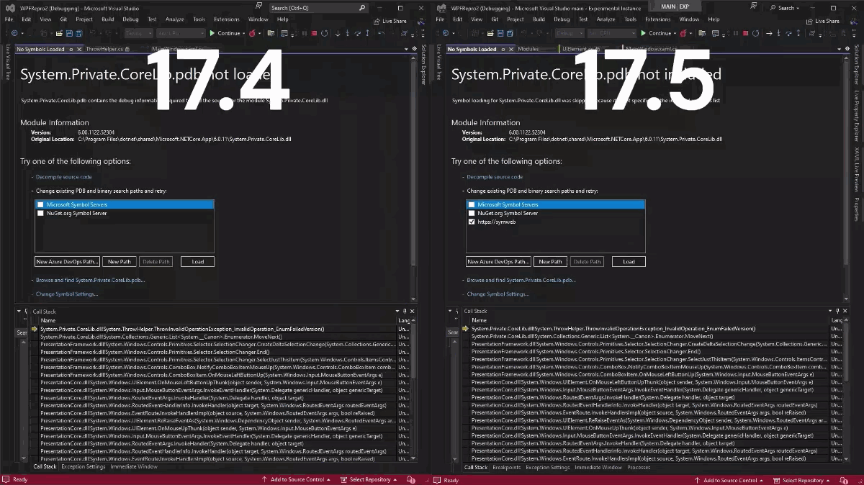Click Decompile source code link in left window
This screenshot has height=485, width=864.
[x=64, y=177]
